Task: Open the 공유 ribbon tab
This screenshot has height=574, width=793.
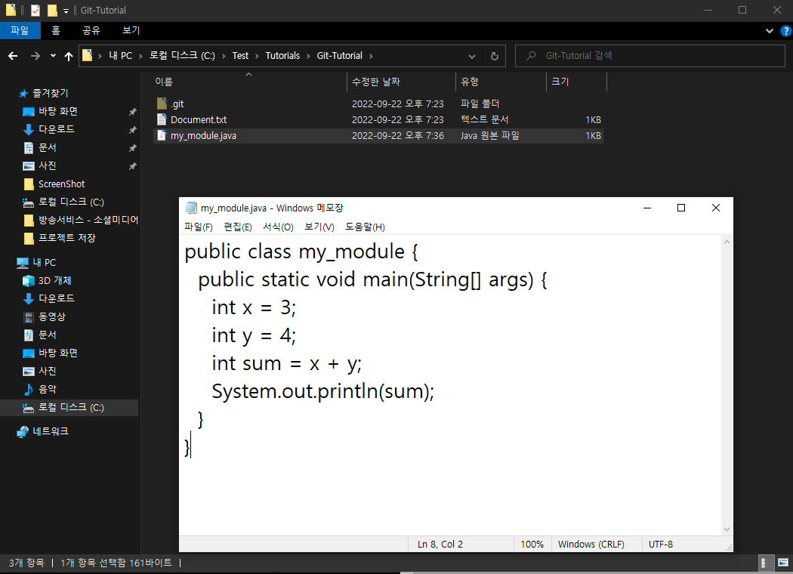Action: tap(91, 30)
